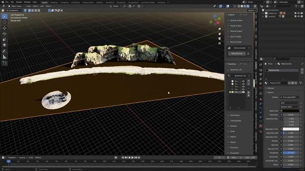Toggle viewport visibility eye for Scatter5
305x171 pixels.
click(x=299, y=17)
